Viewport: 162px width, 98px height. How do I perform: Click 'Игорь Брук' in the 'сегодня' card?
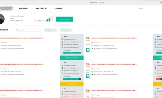(97, 43)
